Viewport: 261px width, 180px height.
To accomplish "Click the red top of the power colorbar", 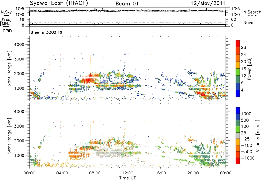I will tap(238, 44).
